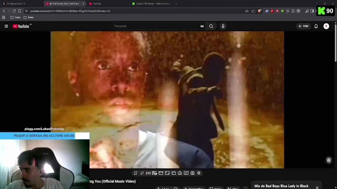Screen dimensions: 337x189
Task: Toggle the volume boost icon below video
Action: (148, 173)
